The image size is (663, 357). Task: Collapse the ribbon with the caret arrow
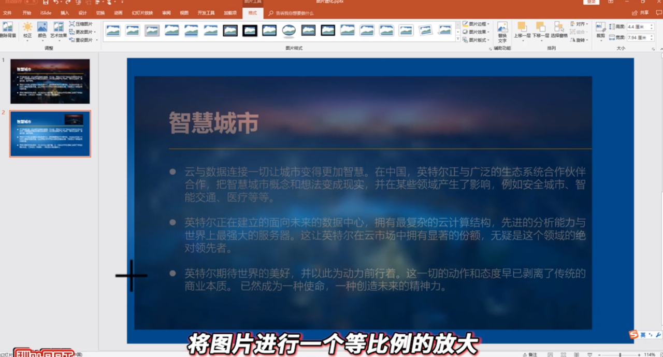point(661,49)
